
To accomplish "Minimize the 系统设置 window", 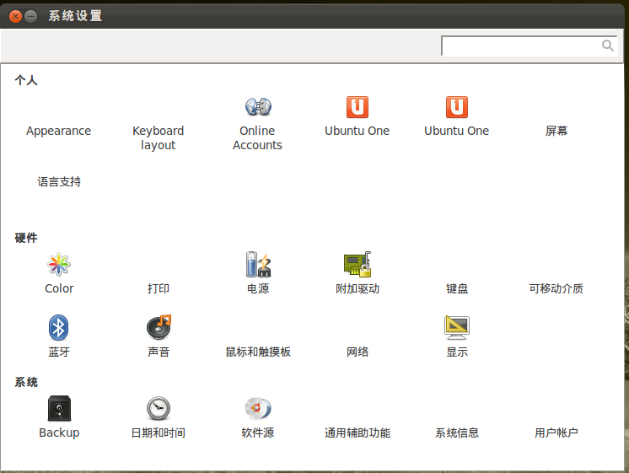I will 30,17.
